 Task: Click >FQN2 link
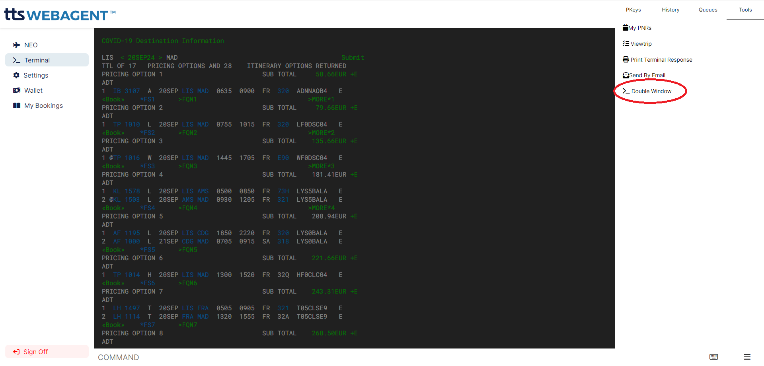[x=187, y=133]
